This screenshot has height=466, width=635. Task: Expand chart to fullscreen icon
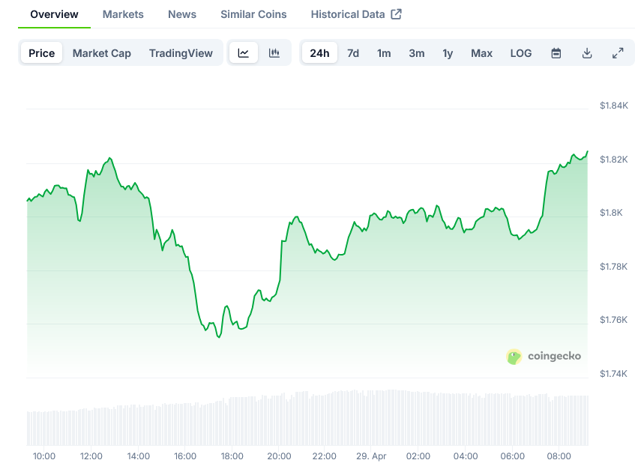pos(618,53)
